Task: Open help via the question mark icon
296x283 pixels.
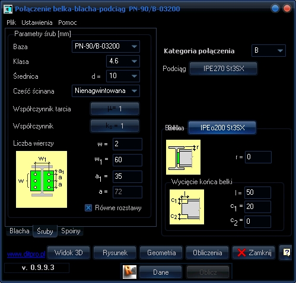Action: [x=287, y=252]
